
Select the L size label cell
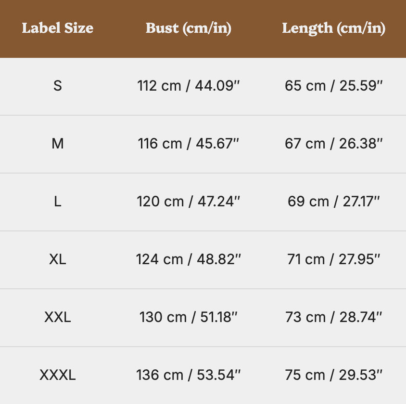click(x=58, y=202)
